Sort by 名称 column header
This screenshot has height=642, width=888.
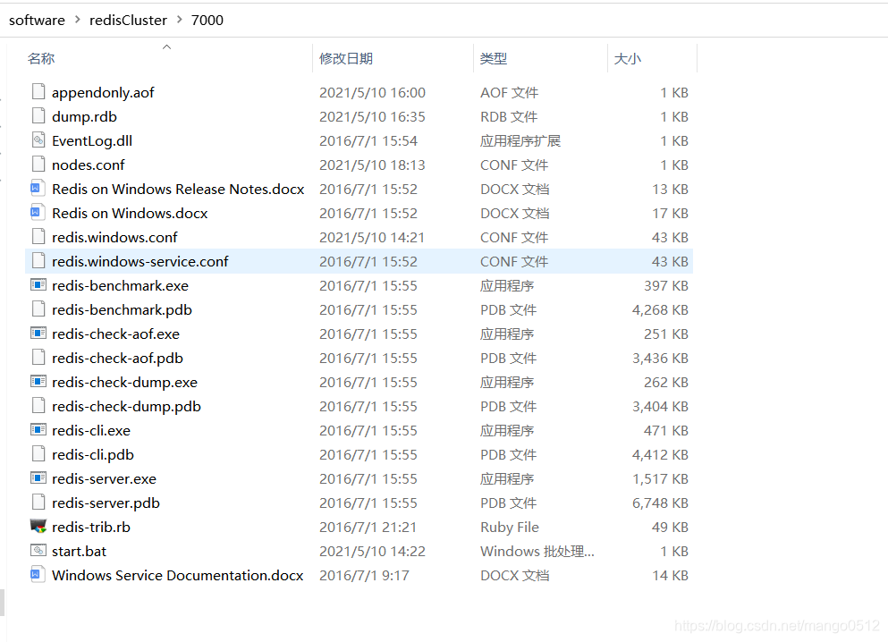41,58
